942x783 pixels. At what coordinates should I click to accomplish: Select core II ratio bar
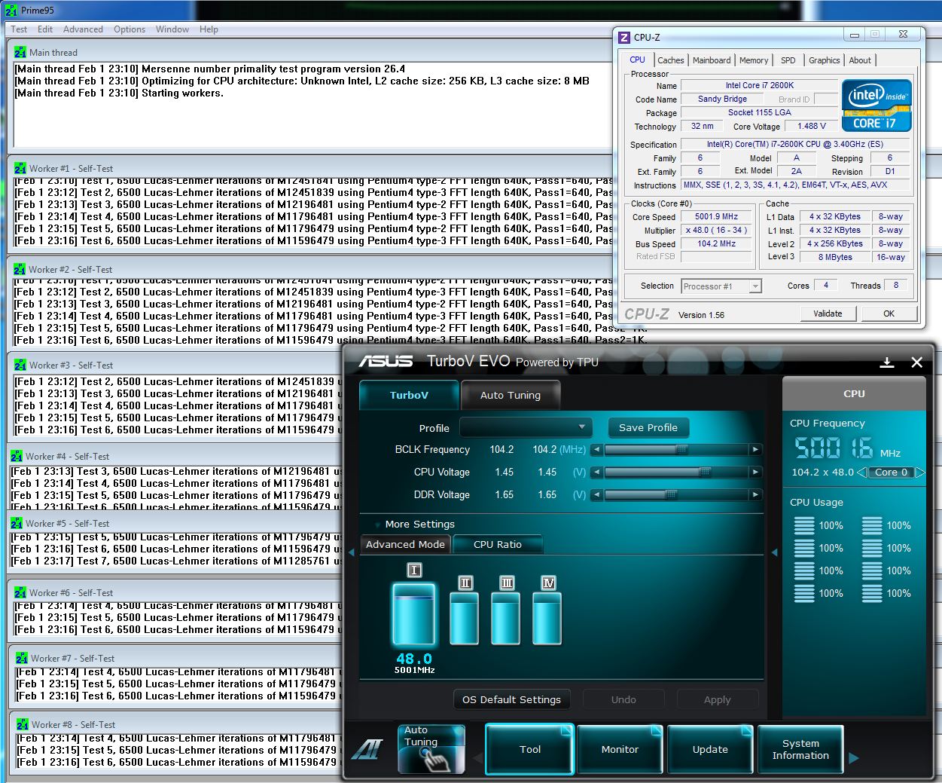tap(464, 619)
